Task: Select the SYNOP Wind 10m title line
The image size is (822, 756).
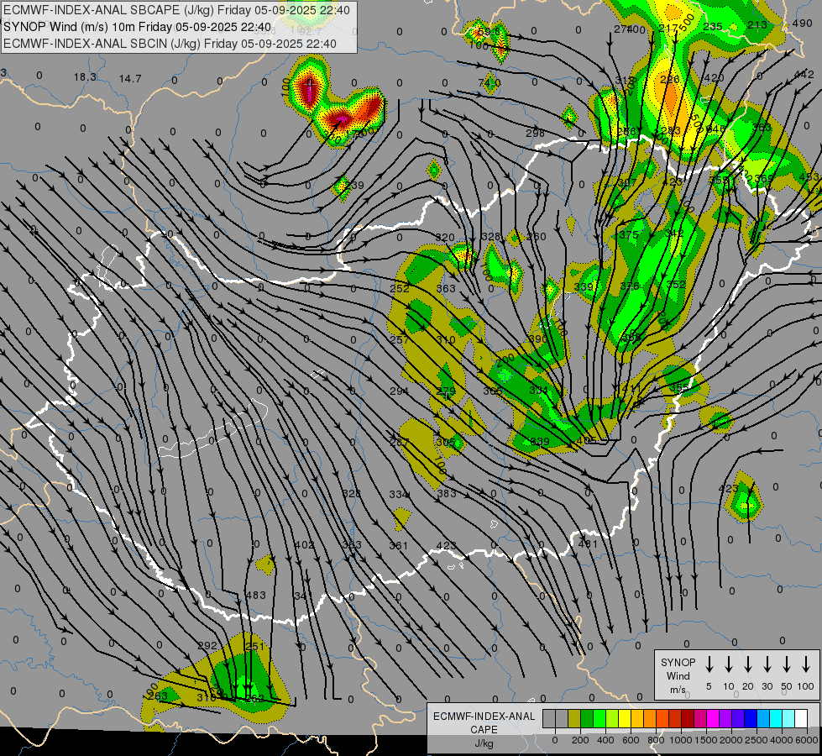Action: pos(138,27)
